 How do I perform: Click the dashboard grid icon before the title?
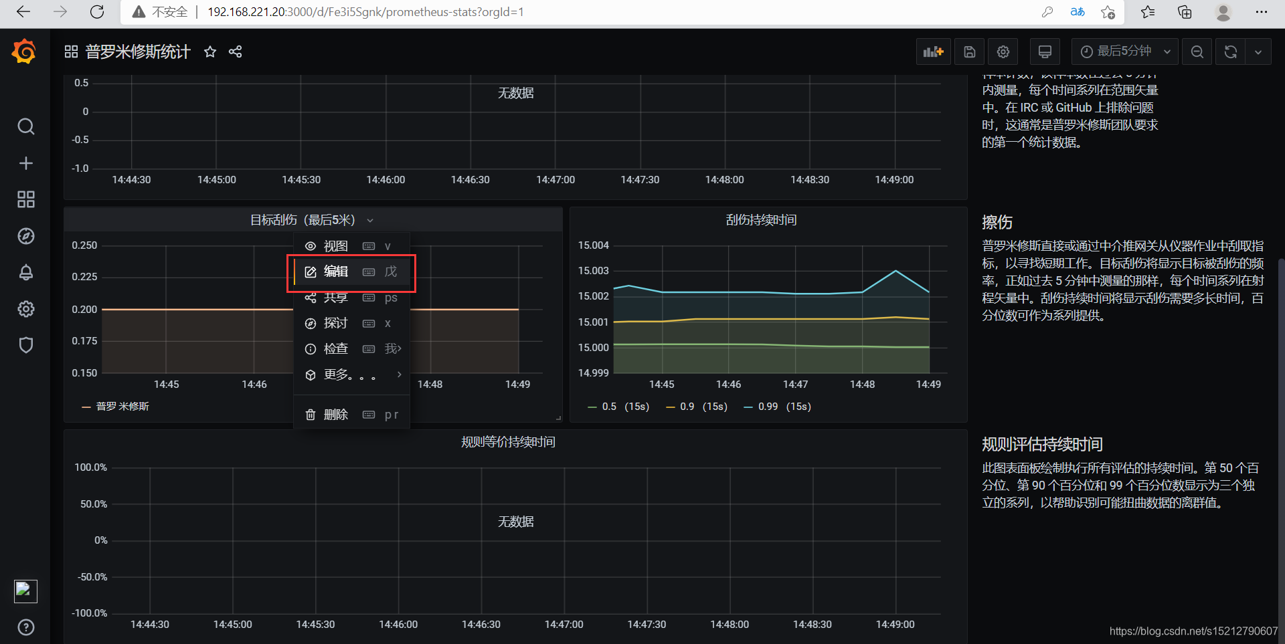71,51
